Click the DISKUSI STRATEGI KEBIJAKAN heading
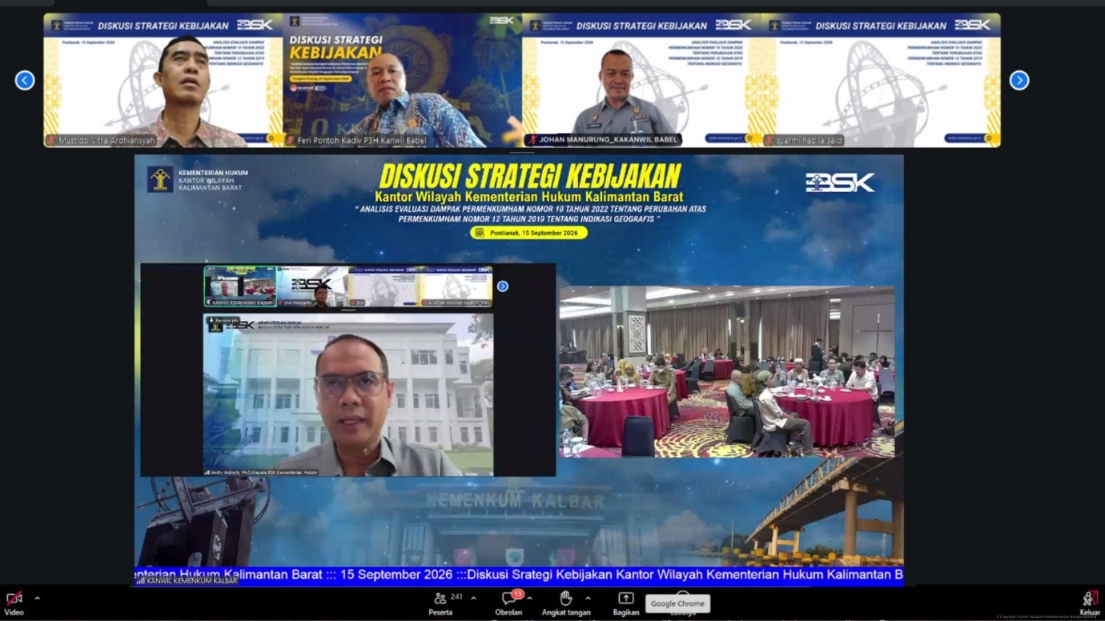The height and width of the screenshot is (621, 1105). pos(530,176)
